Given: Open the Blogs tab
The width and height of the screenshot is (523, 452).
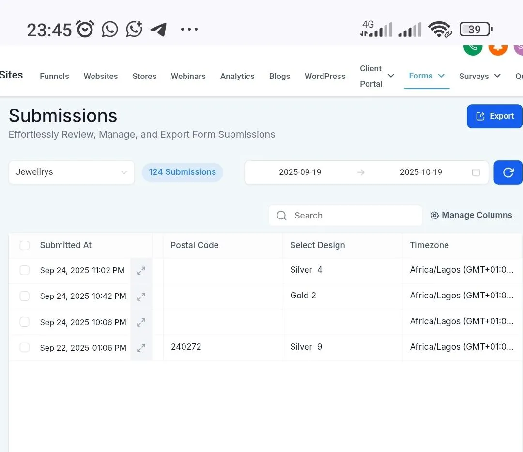Looking at the screenshot, I should pos(279,76).
